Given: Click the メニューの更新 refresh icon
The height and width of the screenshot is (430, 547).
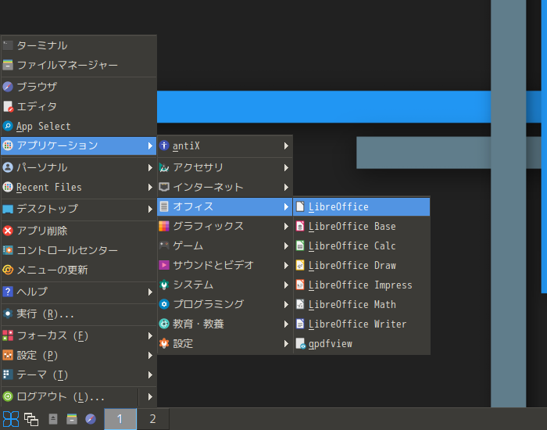Looking at the screenshot, I should (8, 270).
